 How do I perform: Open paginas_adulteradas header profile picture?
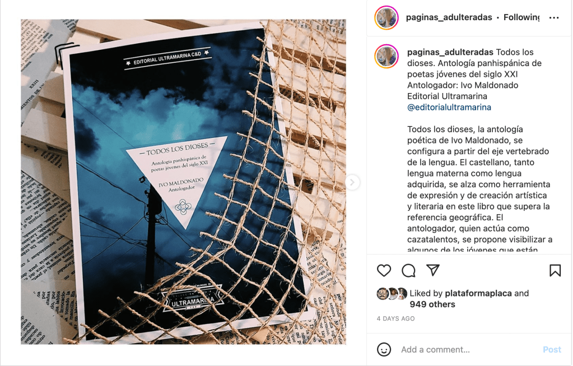[386, 17]
